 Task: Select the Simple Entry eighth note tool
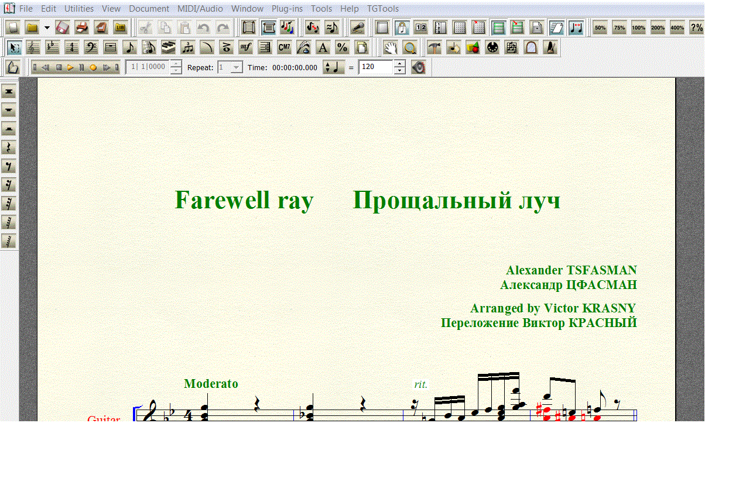(129, 47)
